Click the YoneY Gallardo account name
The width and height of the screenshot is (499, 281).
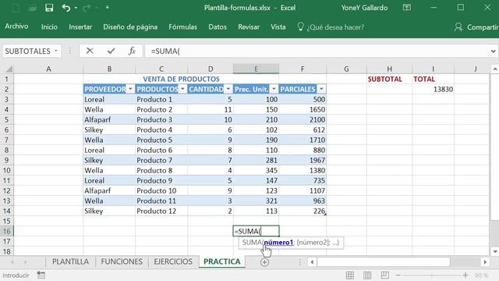pyautogui.click(x=364, y=8)
